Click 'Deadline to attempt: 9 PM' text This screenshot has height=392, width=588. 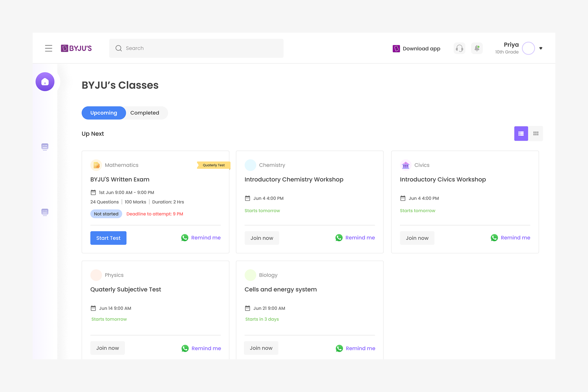click(x=155, y=214)
